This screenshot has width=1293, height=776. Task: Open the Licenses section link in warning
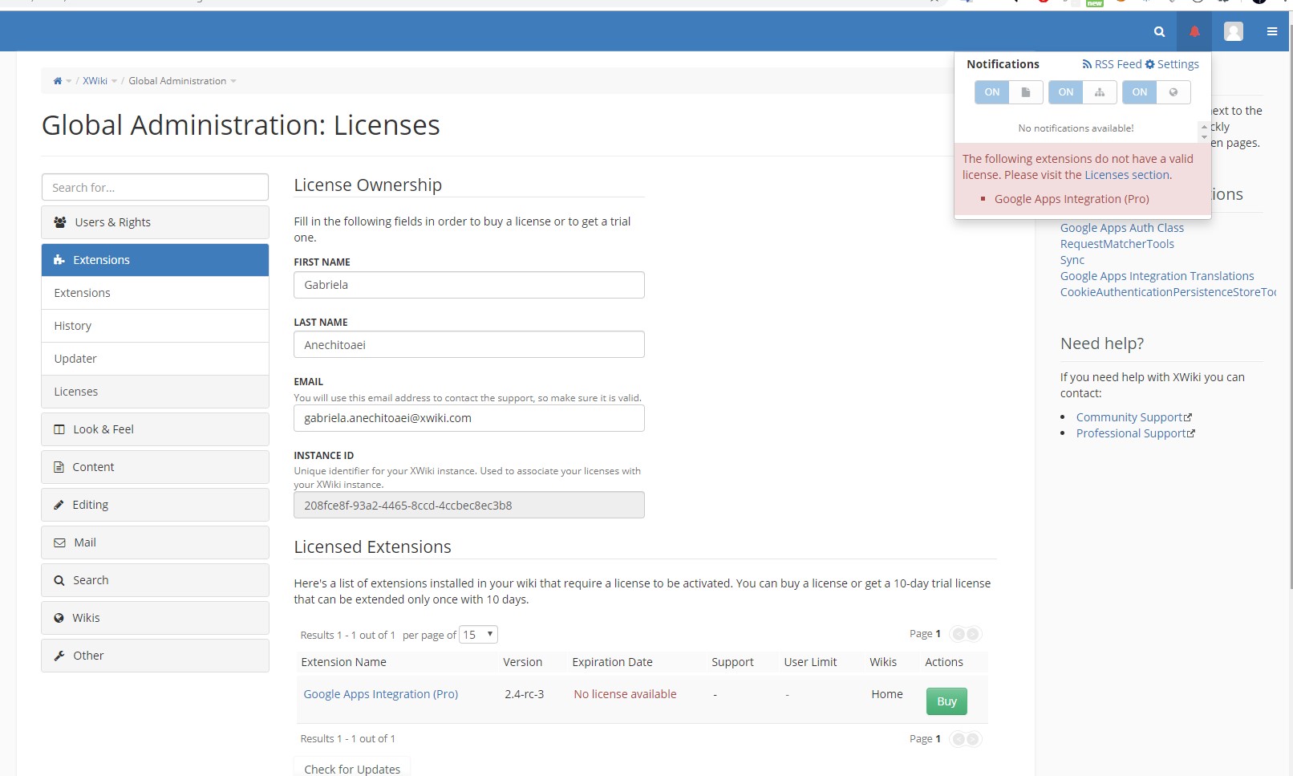click(x=1125, y=174)
